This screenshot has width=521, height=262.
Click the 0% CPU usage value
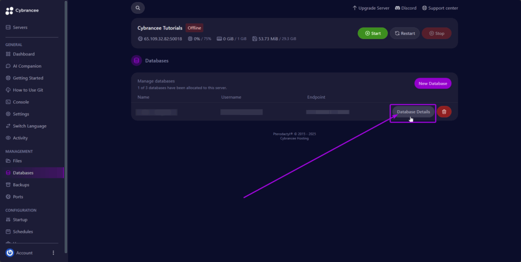point(197,39)
